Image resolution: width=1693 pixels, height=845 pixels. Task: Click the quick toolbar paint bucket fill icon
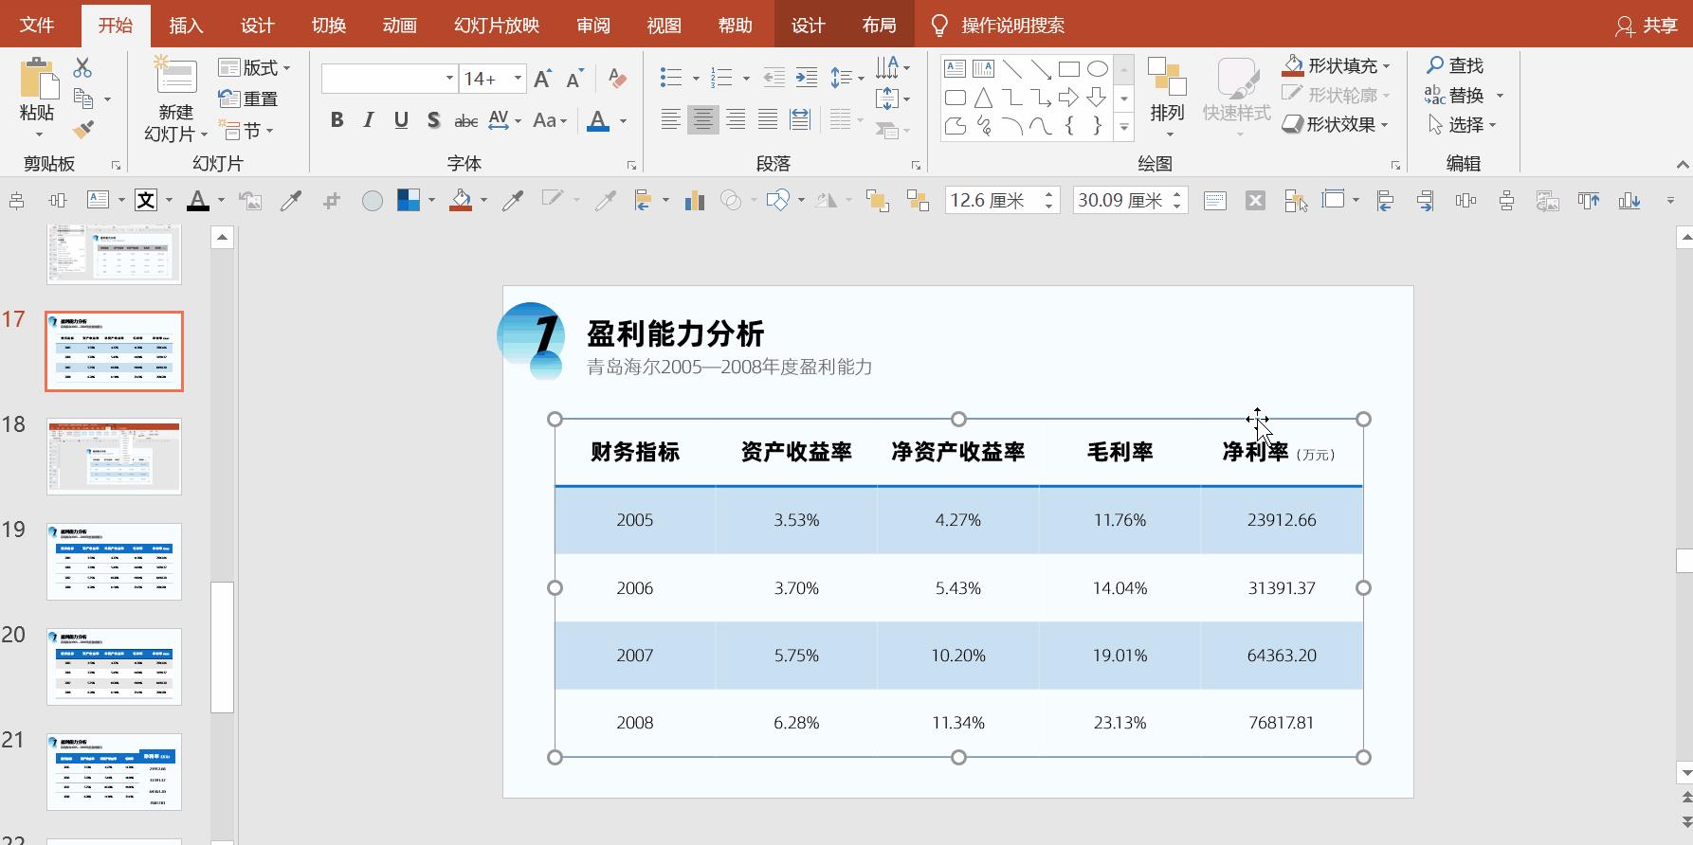[461, 200]
